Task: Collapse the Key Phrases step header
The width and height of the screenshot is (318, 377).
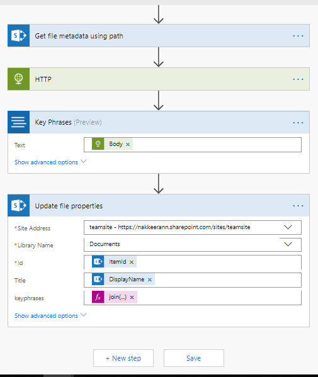Action: click(159, 122)
